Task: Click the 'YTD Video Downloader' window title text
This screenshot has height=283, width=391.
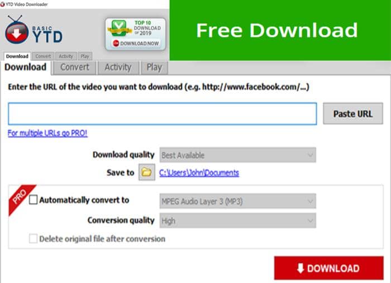Action: pos(27,4)
